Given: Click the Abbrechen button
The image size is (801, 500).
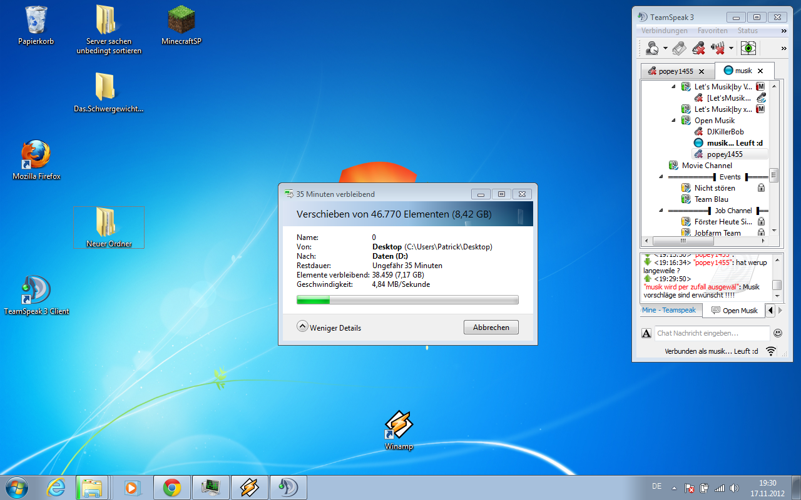Looking at the screenshot, I should point(491,327).
